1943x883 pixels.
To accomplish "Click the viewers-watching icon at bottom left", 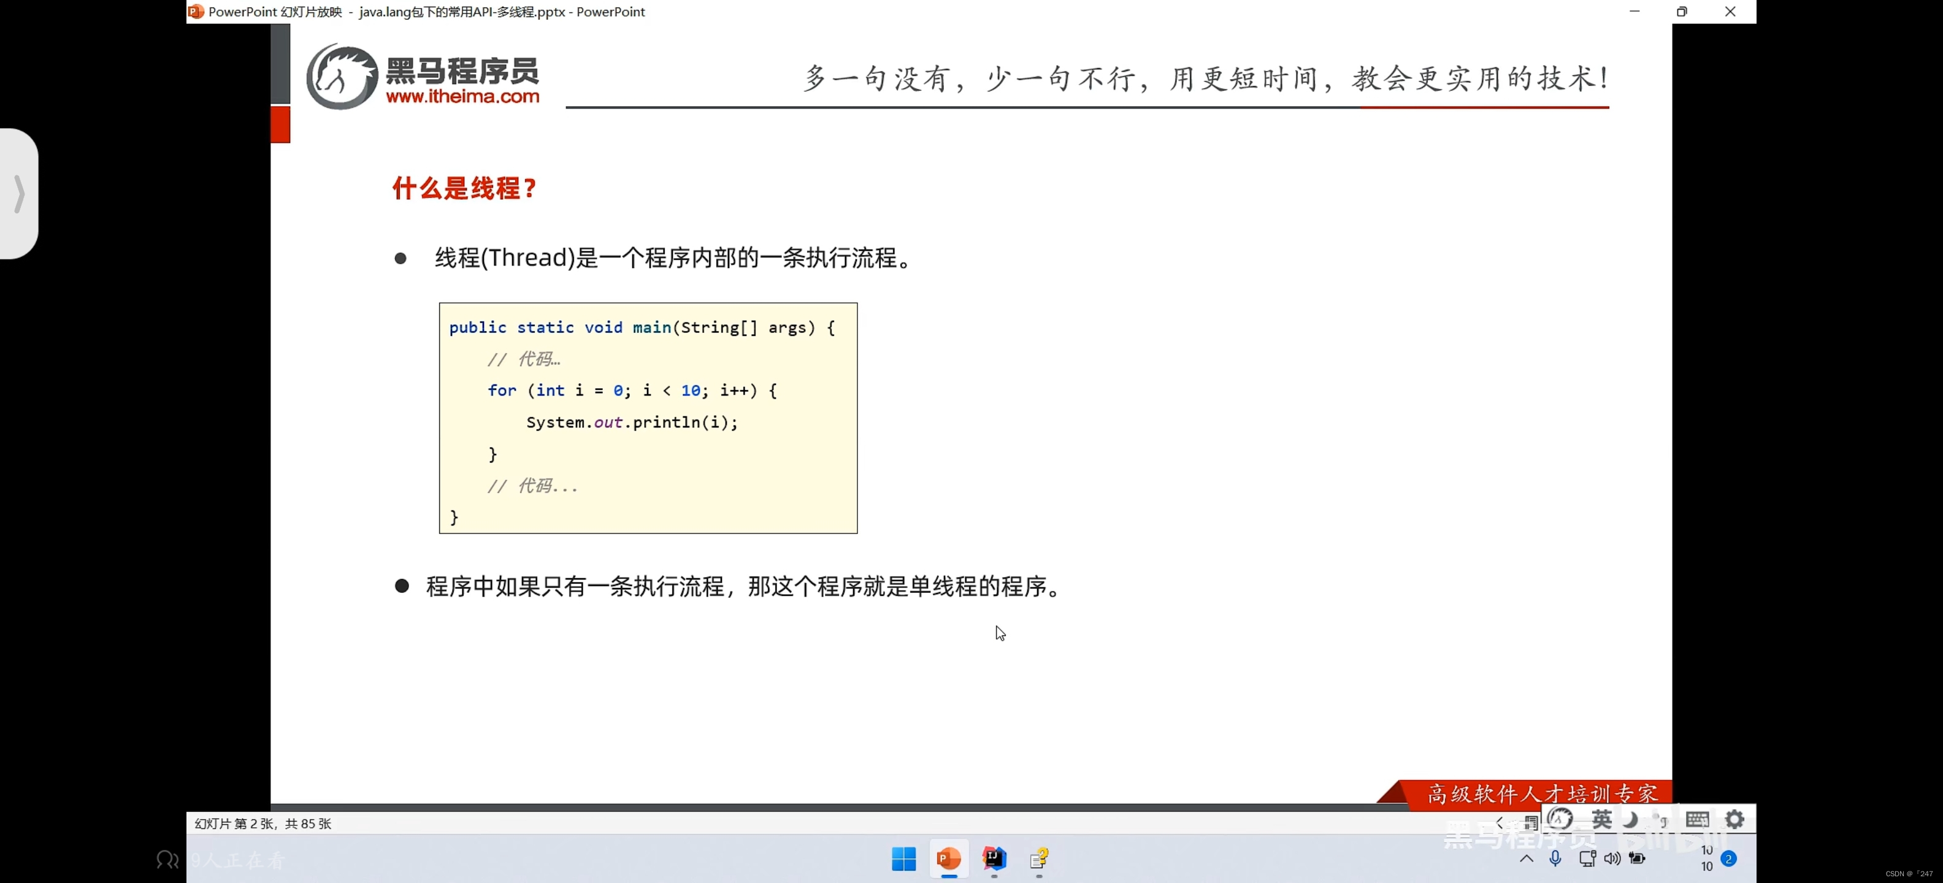I will pos(167,860).
